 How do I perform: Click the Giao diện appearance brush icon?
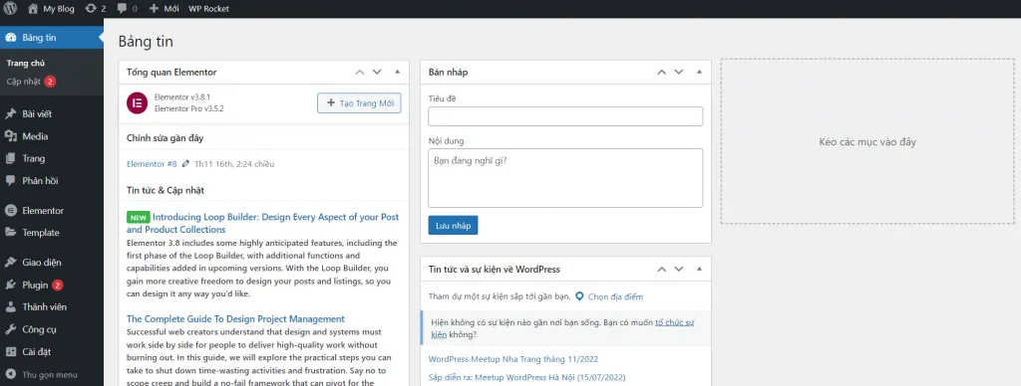pyautogui.click(x=10, y=263)
